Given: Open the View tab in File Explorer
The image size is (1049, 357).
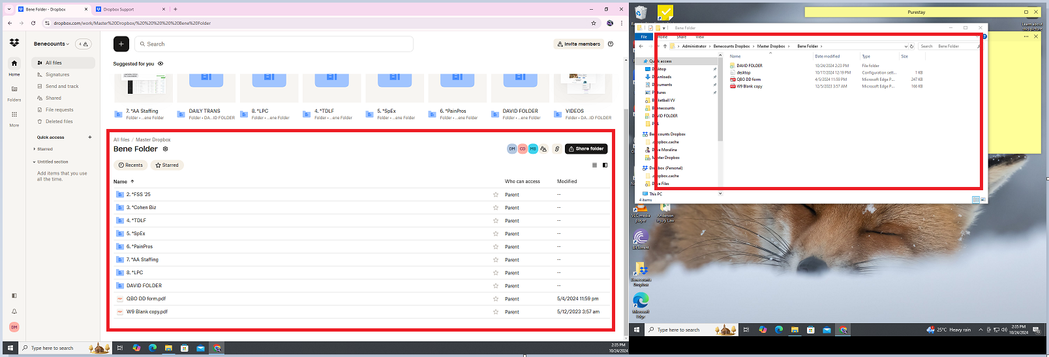Looking at the screenshot, I should click(x=700, y=37).
